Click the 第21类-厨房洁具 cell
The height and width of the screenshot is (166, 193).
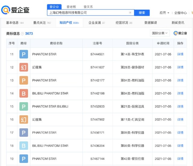click(x=132, y=107)
